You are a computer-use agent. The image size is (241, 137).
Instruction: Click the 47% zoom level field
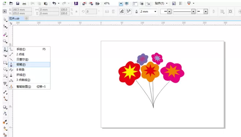pos(111,3)
